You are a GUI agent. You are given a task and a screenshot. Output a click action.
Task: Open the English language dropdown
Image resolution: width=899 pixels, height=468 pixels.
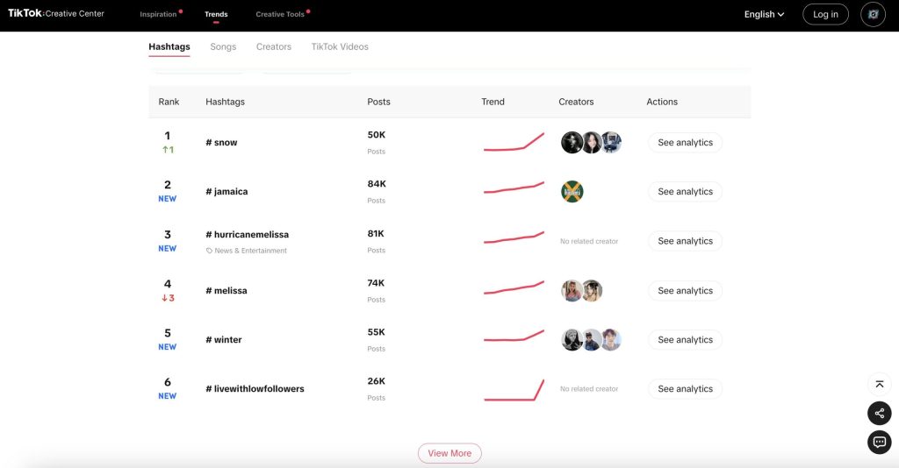coord(764,14)
